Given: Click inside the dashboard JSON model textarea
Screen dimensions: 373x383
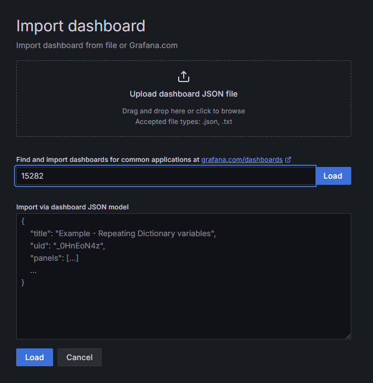Looking at the screenshot, I should click(184, 276).
